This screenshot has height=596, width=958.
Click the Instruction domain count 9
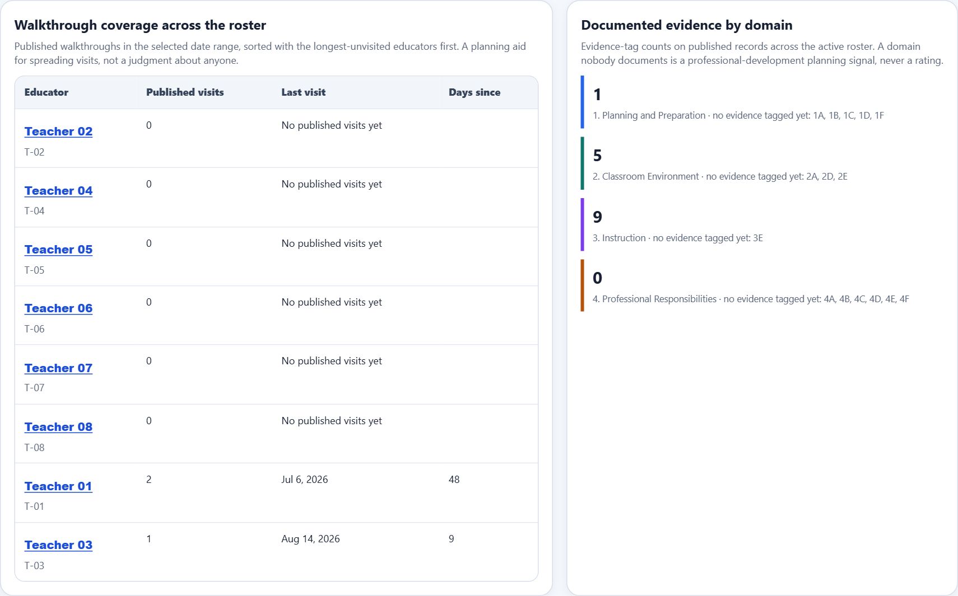[x=597, y=217]
